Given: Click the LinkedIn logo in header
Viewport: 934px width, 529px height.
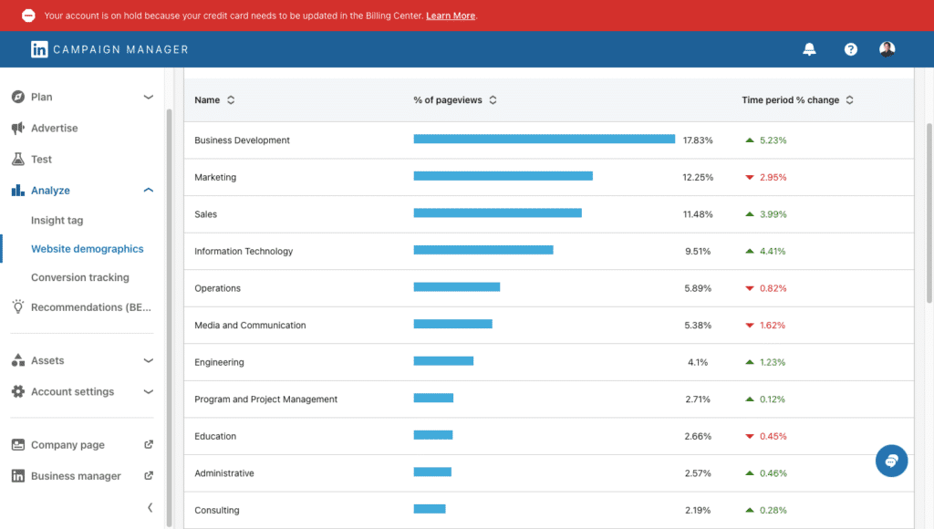Looking at the screenshot, I should coord(39,49).
